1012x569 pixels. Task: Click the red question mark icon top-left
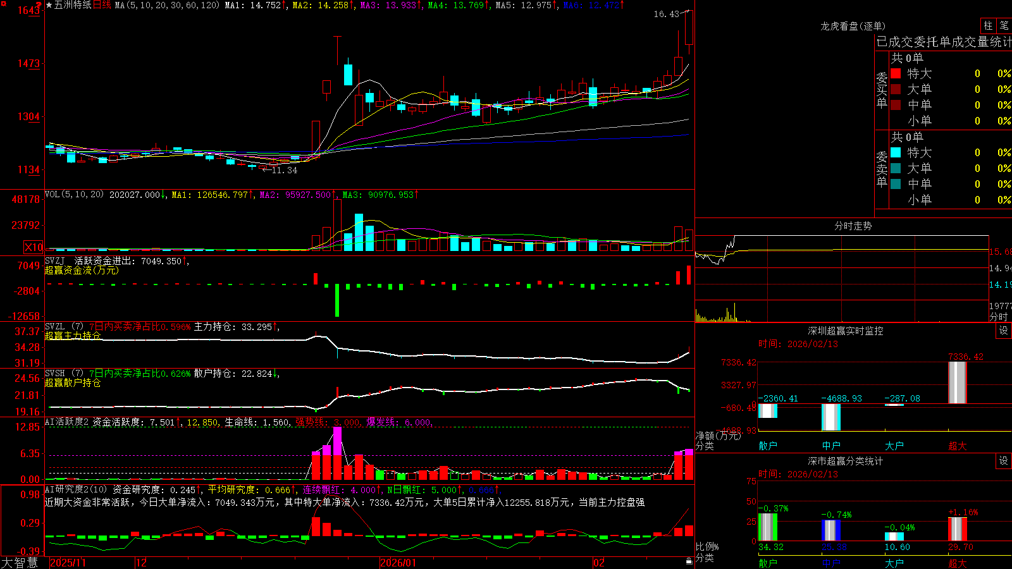(x=39, y=5)
